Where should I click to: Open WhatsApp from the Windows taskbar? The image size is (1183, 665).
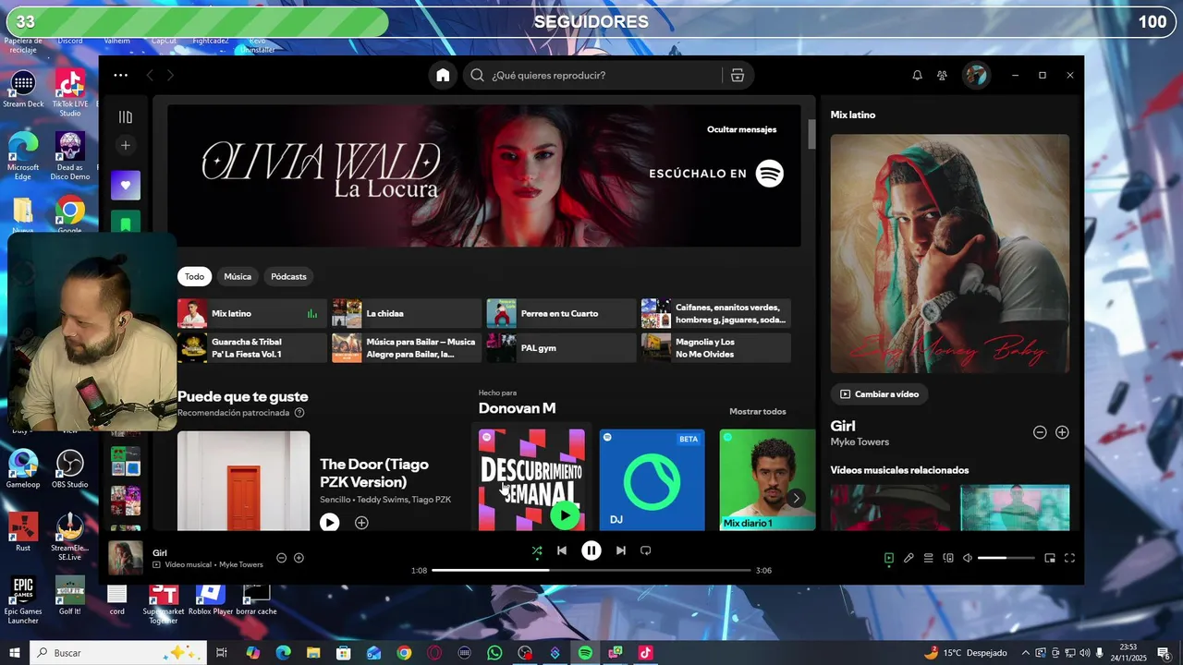pyautogui.click(x=494, y=653)
